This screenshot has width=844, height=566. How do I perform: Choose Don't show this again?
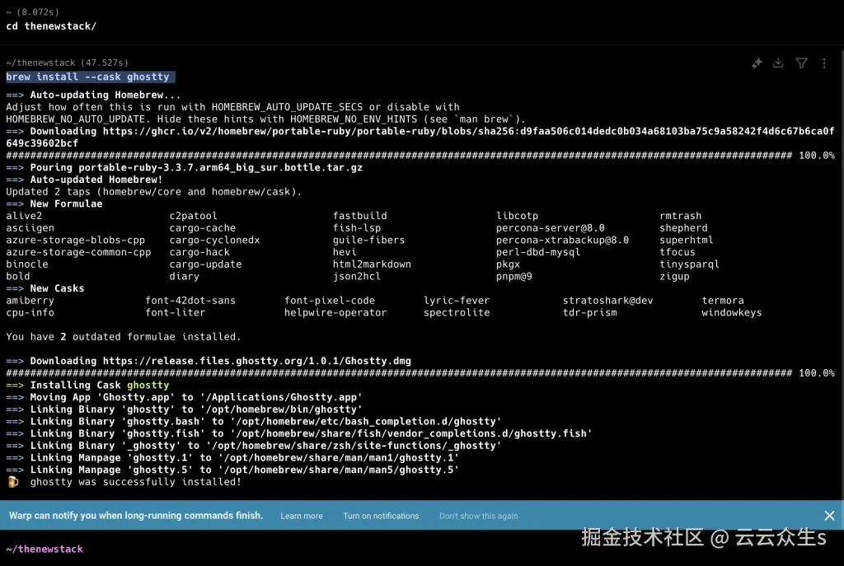click(x=479, y=516)
